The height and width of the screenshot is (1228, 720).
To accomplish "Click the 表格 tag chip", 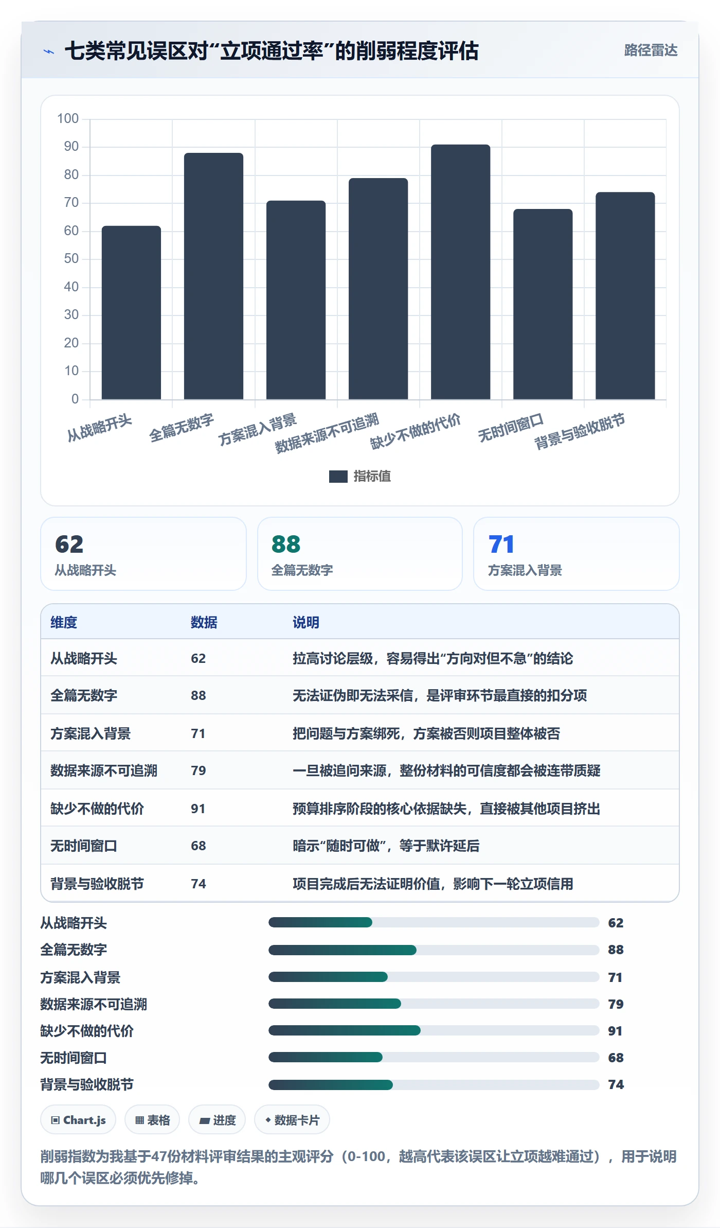I will [x=152, y=1119].
